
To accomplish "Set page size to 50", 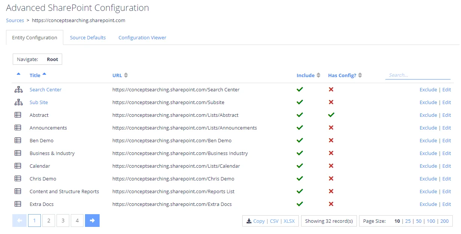I will click(x=419, y=221).
